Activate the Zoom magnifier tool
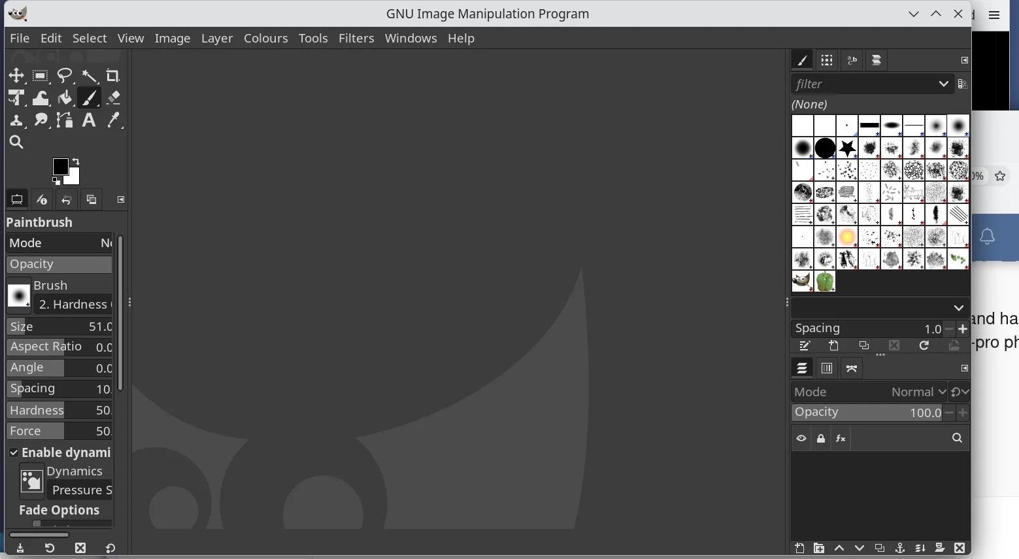This screenshot has height=559, width=1019. (16, 143)
